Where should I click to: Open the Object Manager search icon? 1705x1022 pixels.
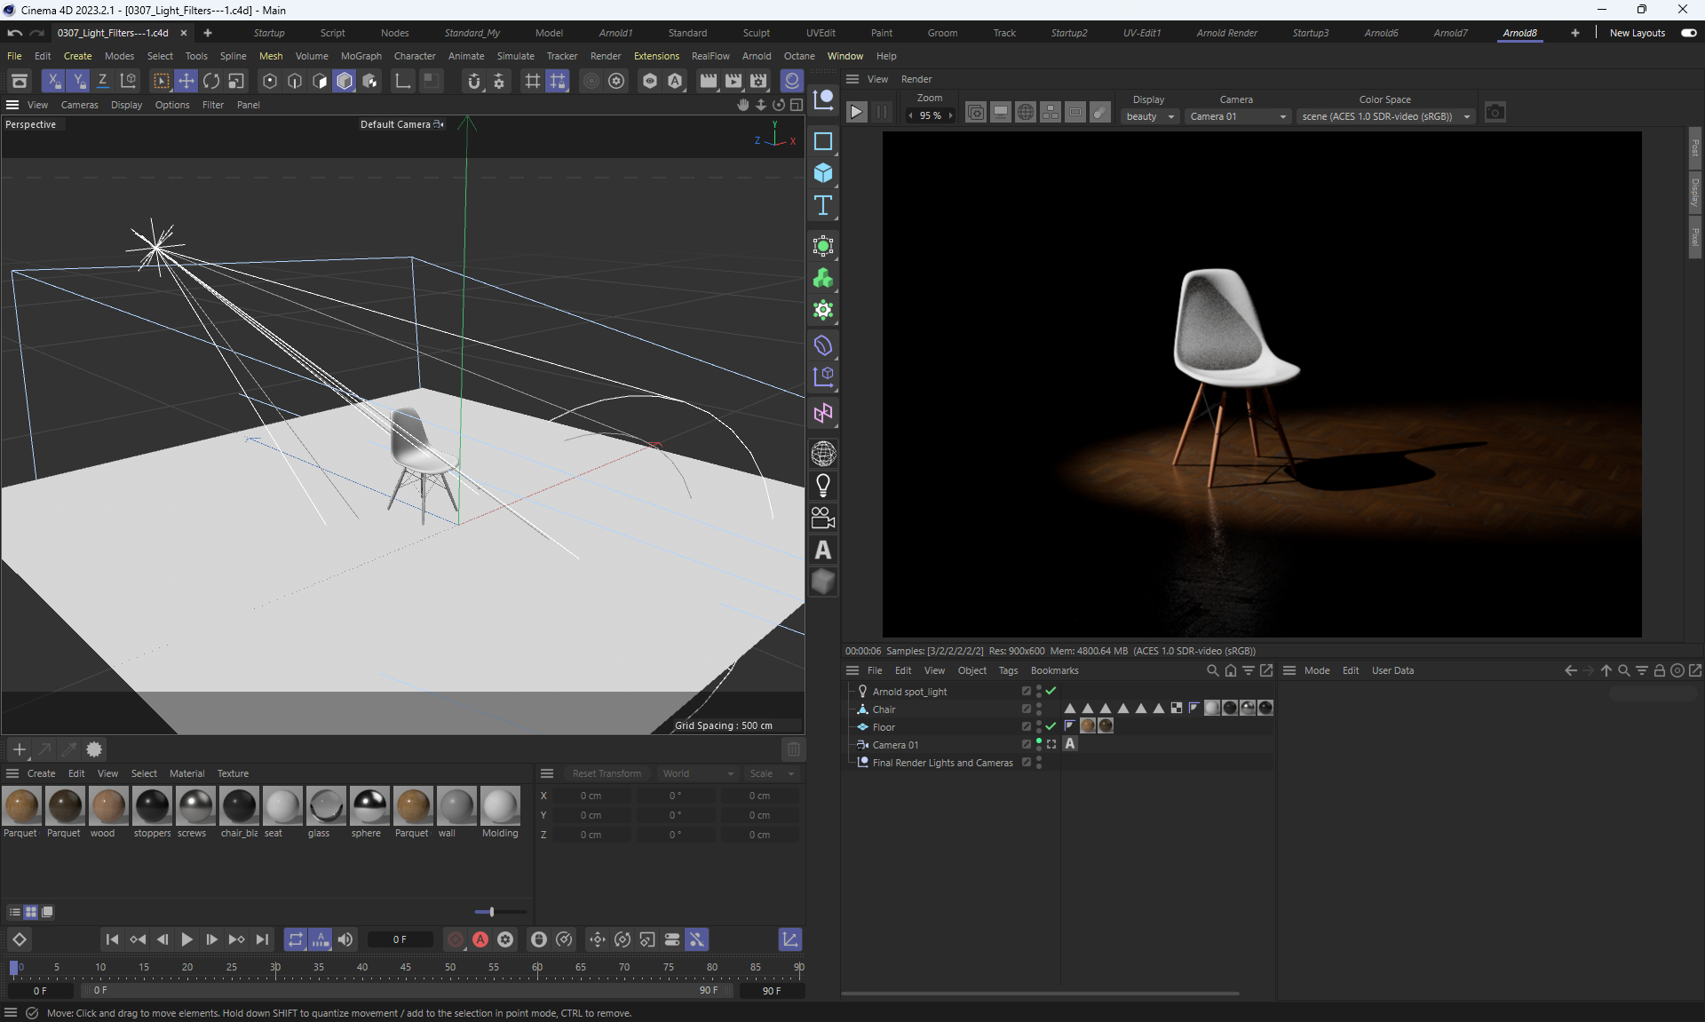tap(1212, 670)
